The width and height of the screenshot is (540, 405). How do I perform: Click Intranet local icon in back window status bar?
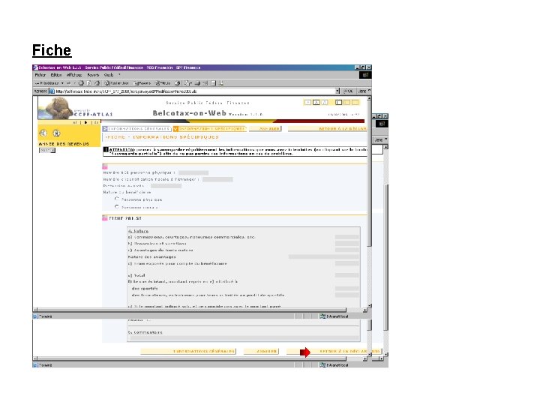point(322,365)
